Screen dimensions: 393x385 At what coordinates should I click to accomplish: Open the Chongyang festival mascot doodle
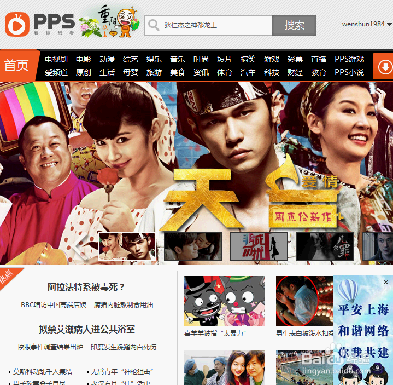(110, 22)
